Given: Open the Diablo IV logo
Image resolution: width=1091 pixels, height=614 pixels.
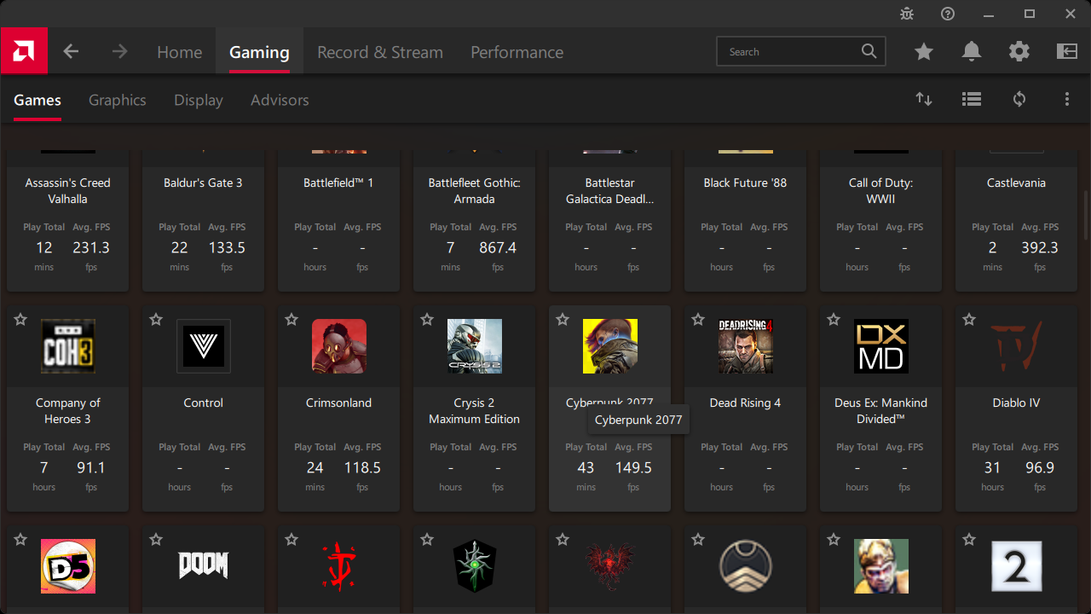Looking at the screenshot, I should [x=1017, y=346].
